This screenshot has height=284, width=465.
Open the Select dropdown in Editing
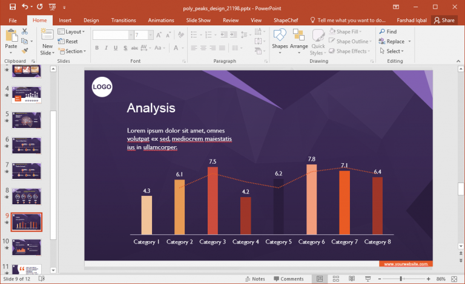(x=394, y=51)
